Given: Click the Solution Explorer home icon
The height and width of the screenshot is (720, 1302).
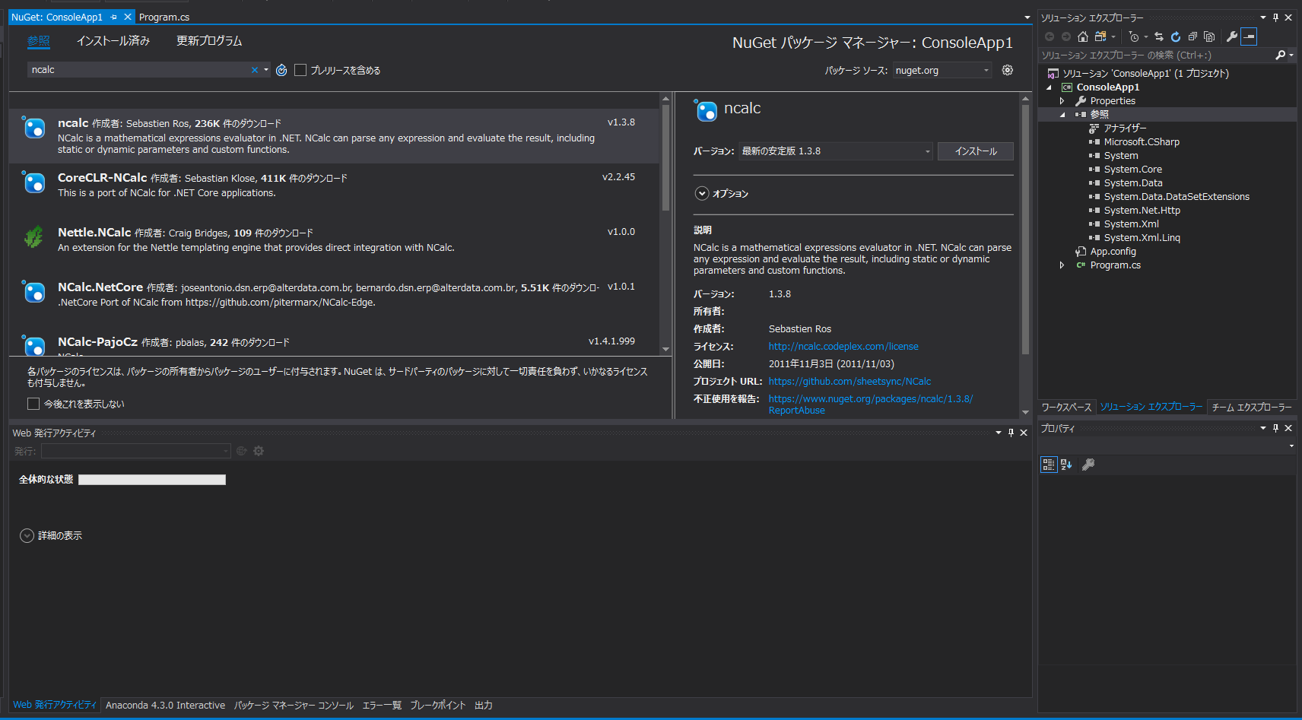Looking at the screenshot, I should pos(1083,36).
